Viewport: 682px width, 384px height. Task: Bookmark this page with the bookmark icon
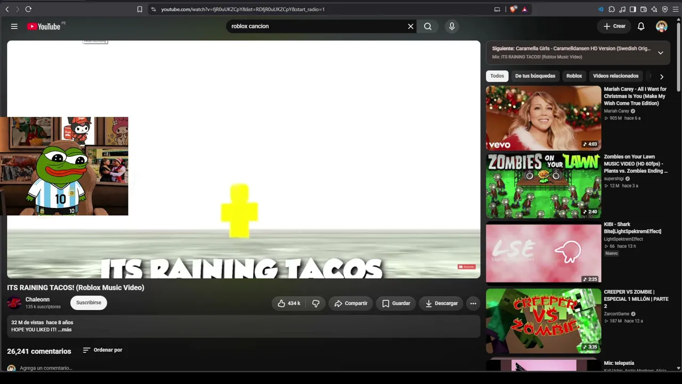140,9
